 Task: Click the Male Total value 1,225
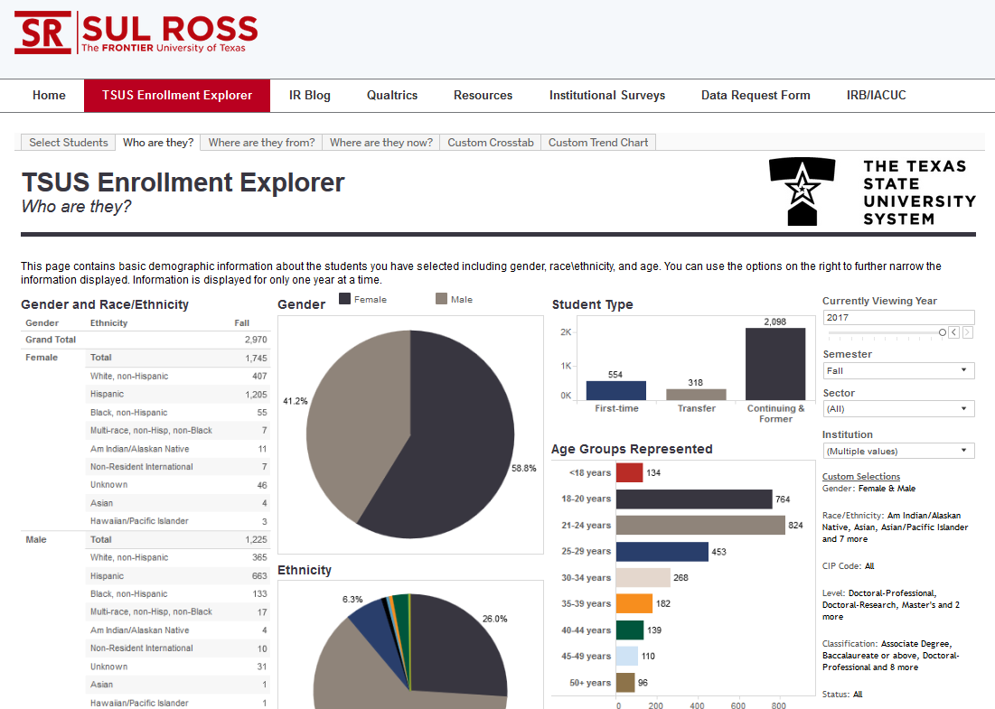pos(256,540)
